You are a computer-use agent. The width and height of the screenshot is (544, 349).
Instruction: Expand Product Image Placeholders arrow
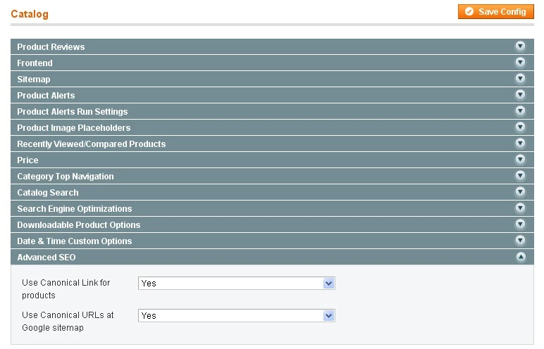520,127
